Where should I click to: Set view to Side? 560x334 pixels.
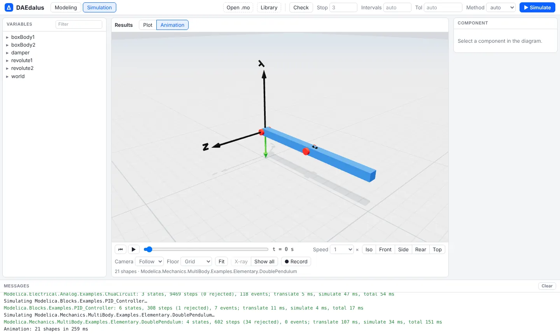(x=403, y=249)
